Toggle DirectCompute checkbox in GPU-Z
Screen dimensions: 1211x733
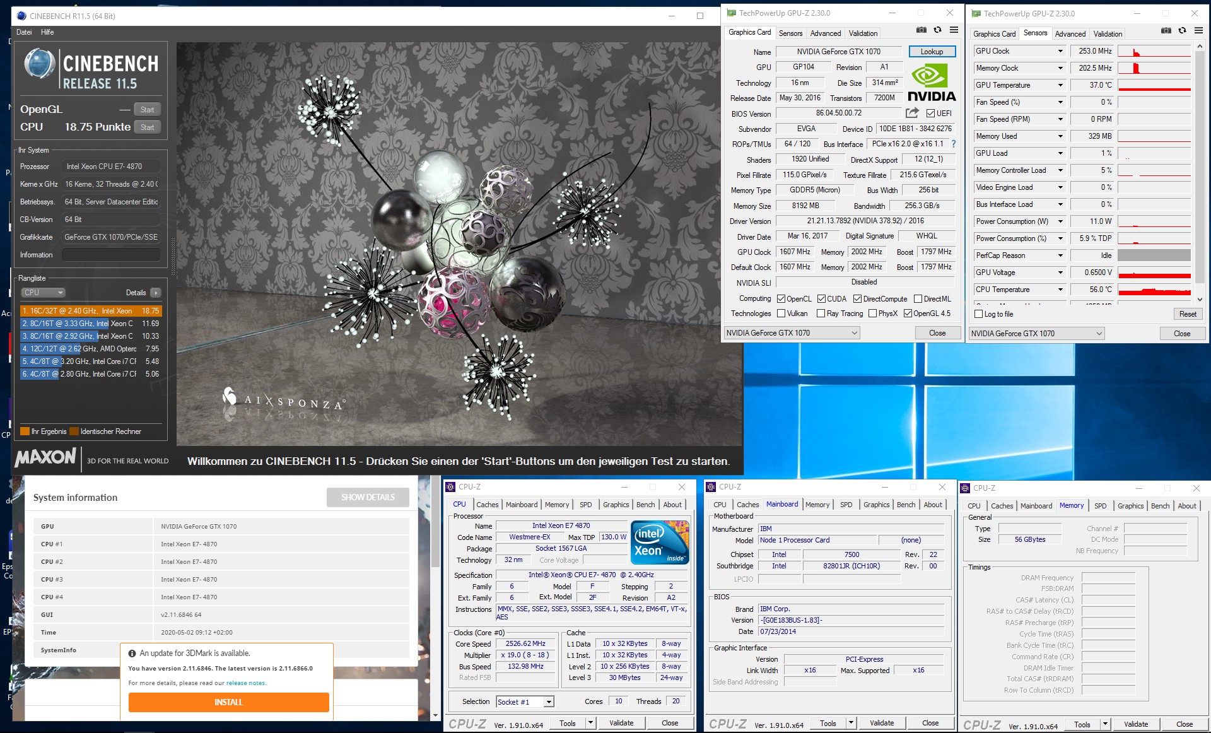857,299
